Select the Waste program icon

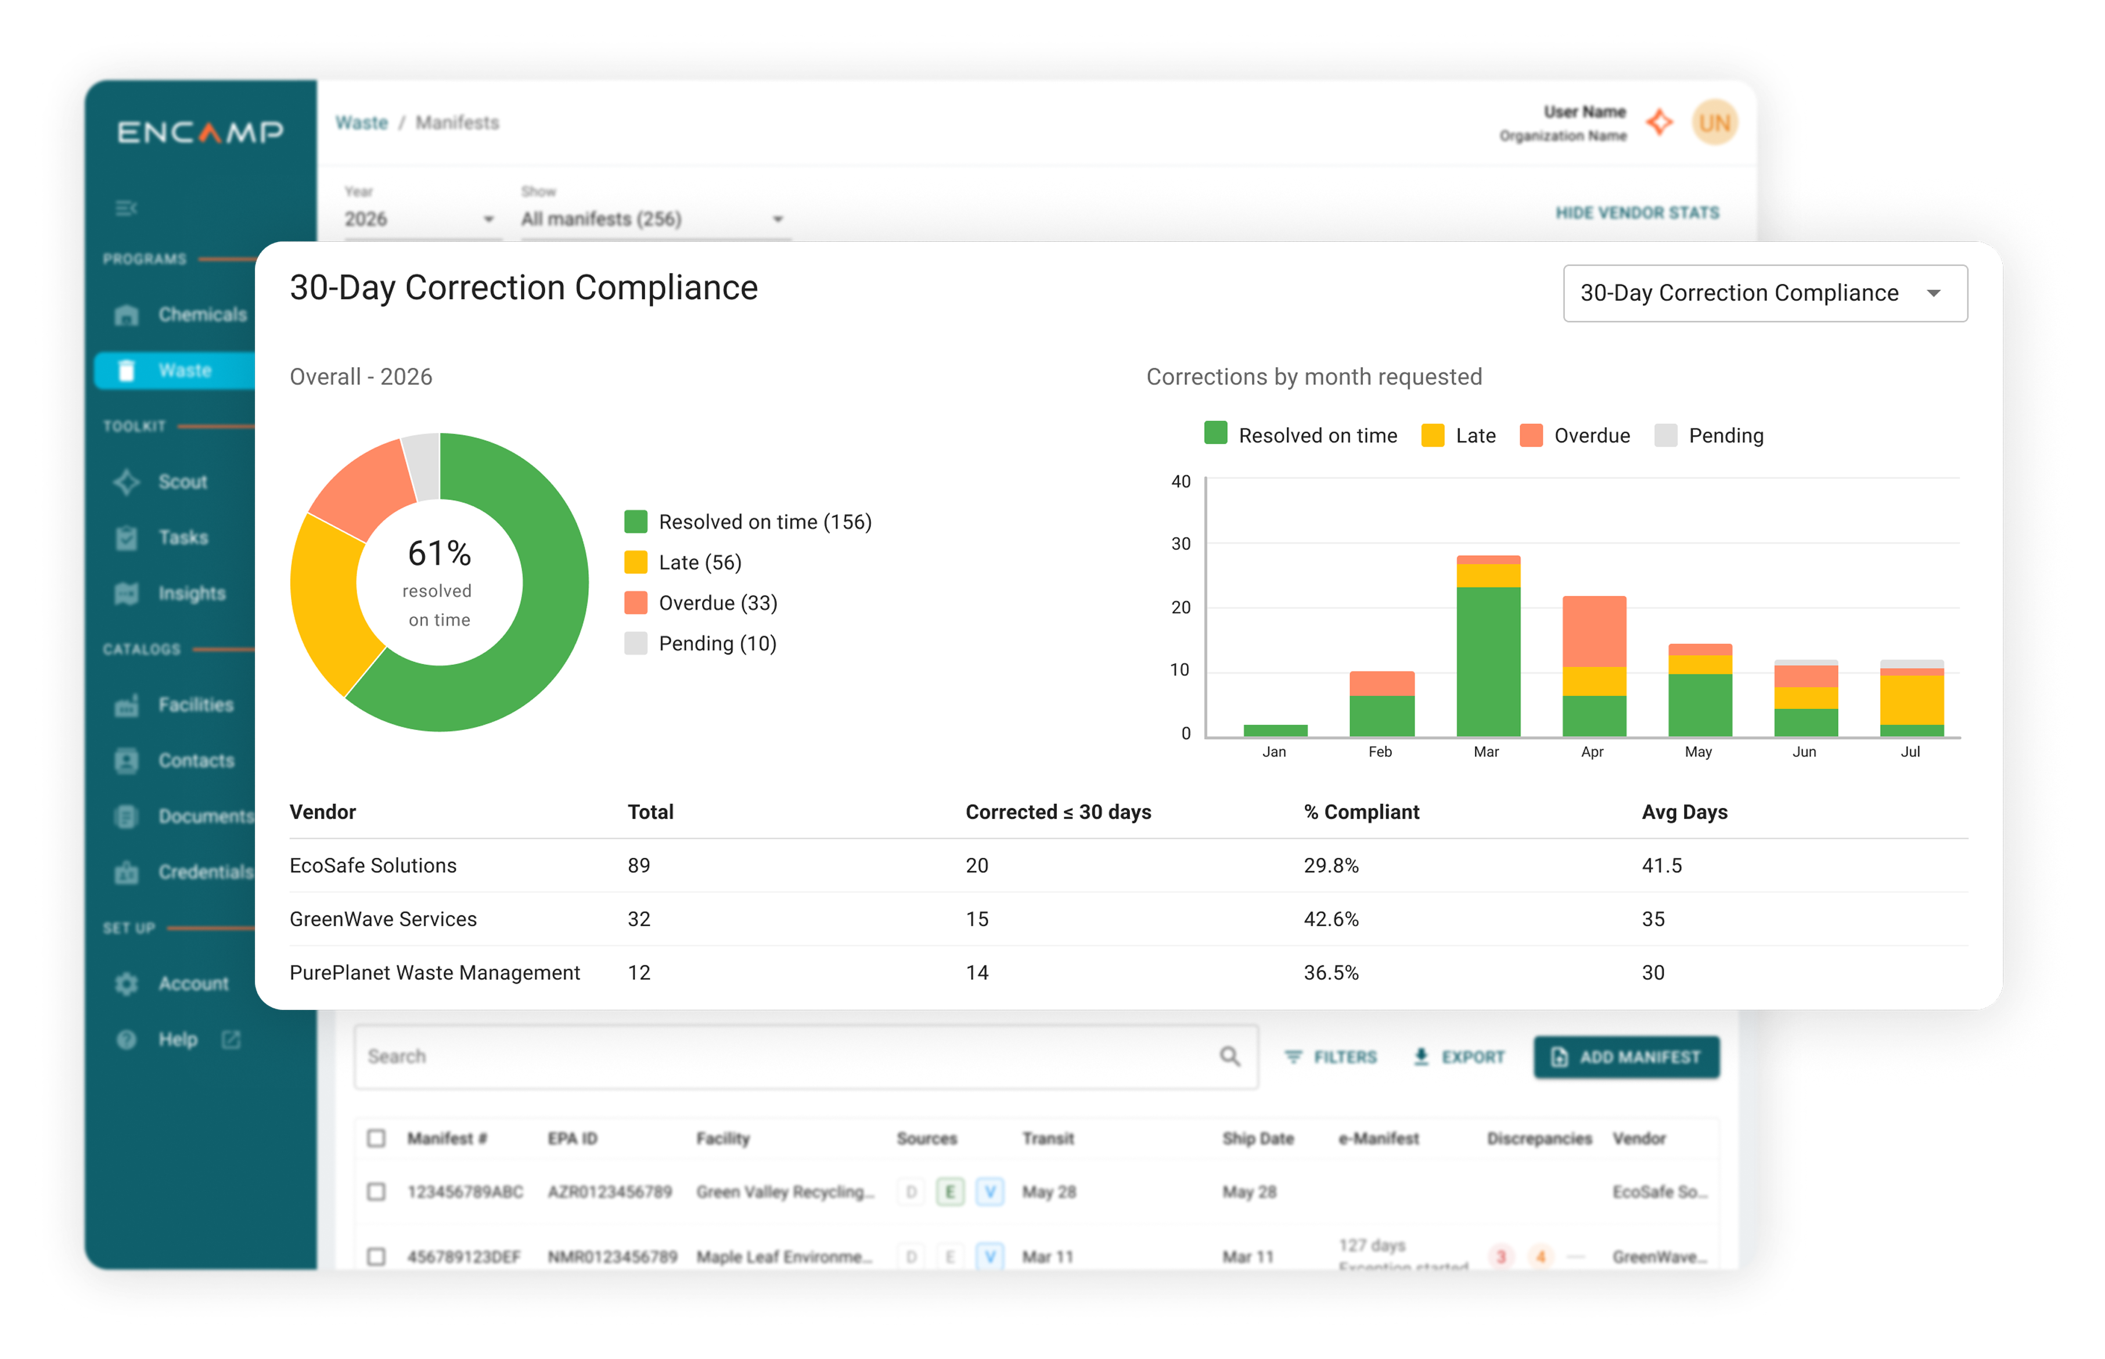click(x=126, y=371)
